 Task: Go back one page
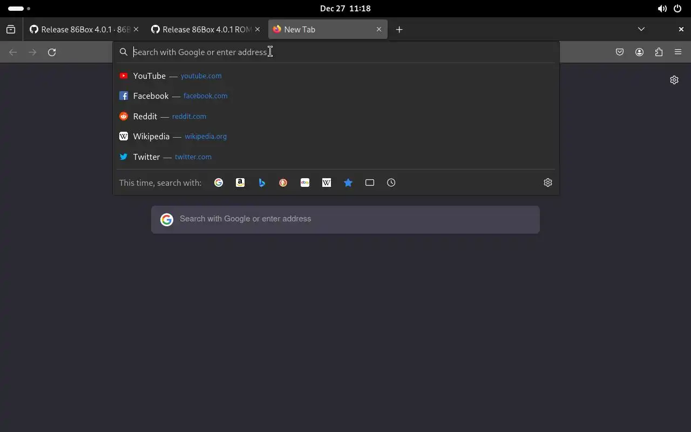coord(13,52)
